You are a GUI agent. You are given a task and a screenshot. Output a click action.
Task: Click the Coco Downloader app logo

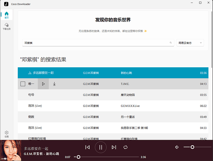6,4
